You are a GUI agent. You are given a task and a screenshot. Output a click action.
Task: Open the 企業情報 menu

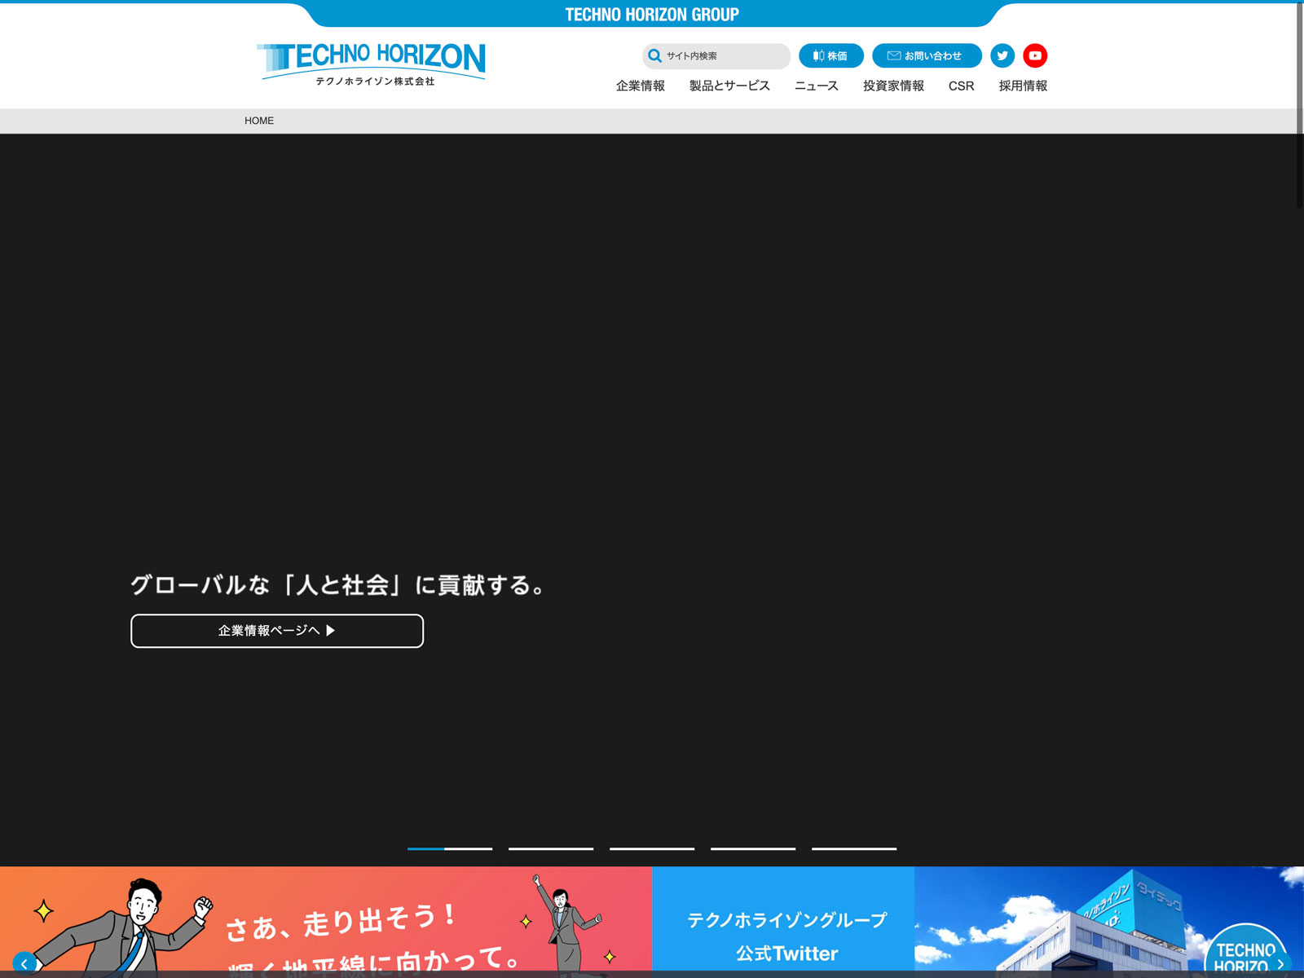(641, 86)
